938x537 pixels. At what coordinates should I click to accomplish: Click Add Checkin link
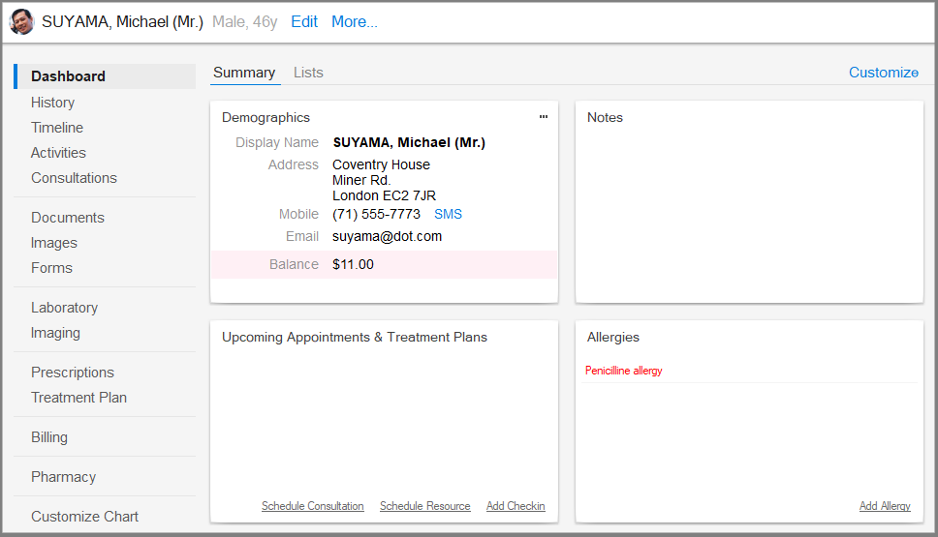516,506
